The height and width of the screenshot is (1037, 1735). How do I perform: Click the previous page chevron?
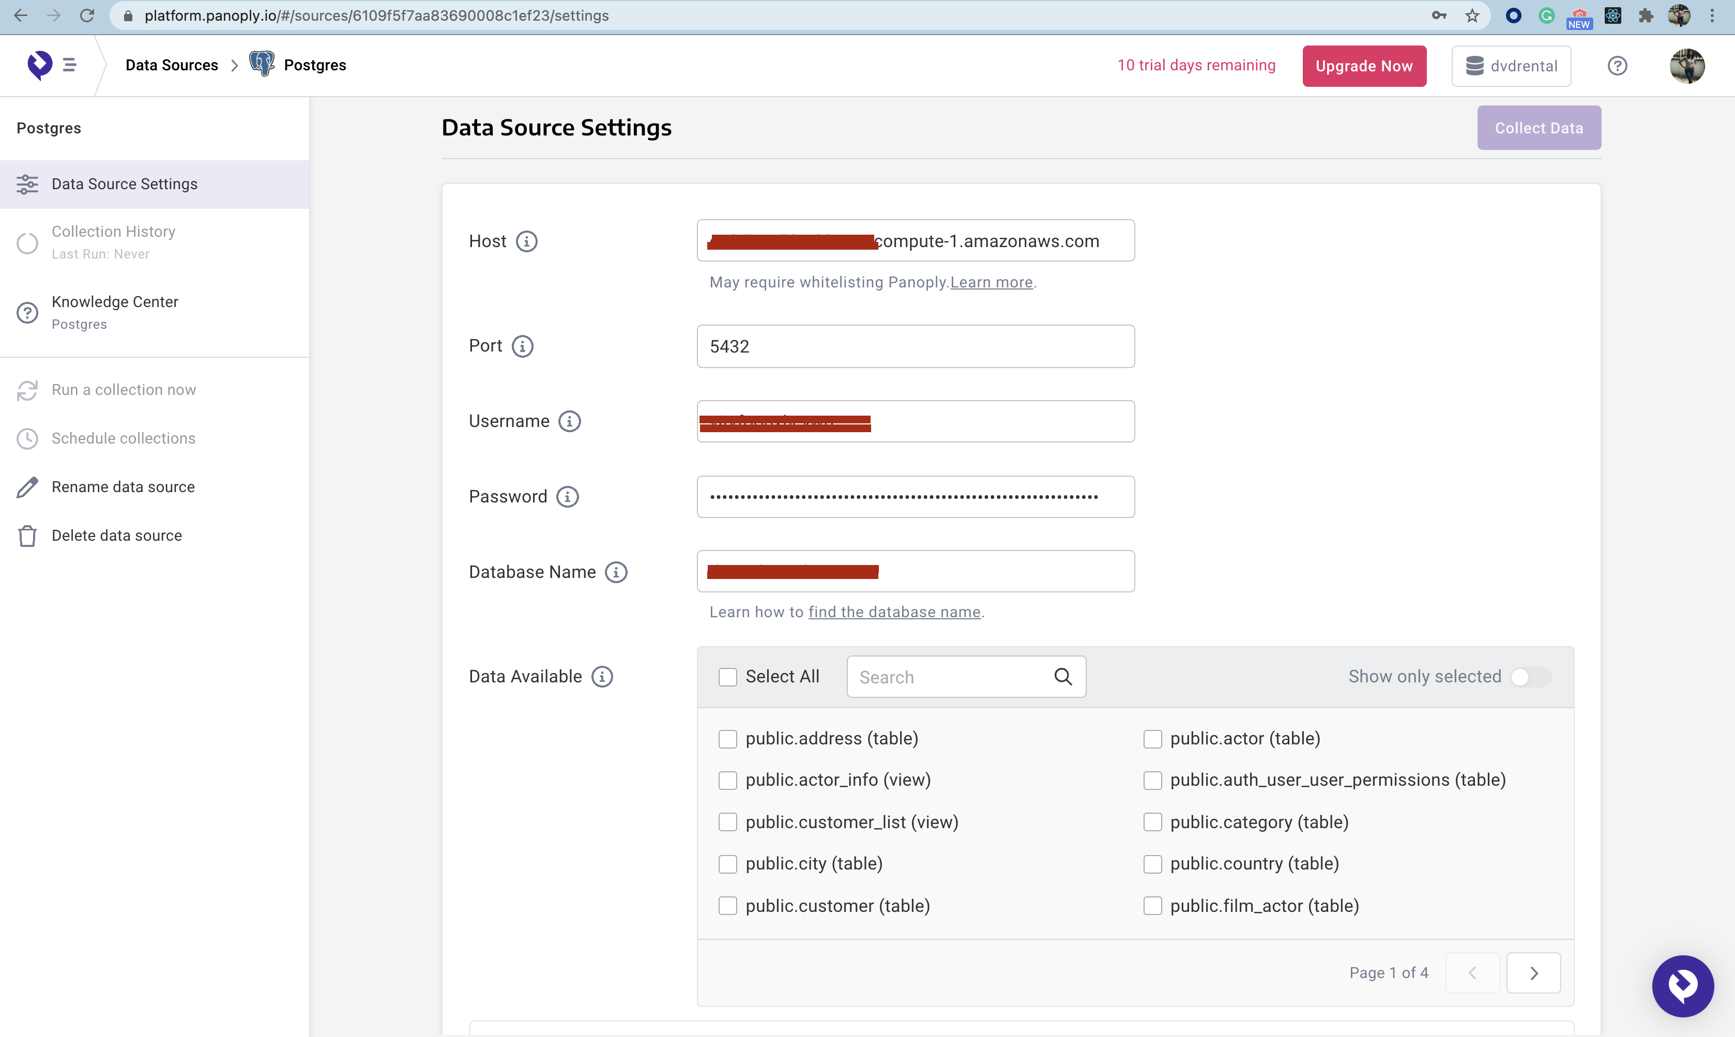[1472, 972]
